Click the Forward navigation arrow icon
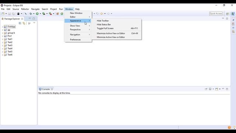Image resolution: width=236 pixels, height=133 pixels. (108, 14)
